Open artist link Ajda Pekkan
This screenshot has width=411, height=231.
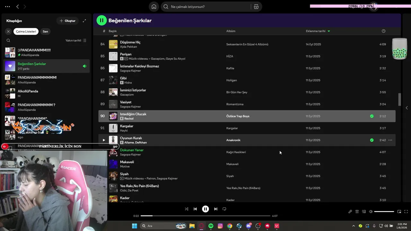tap(128, 47)
